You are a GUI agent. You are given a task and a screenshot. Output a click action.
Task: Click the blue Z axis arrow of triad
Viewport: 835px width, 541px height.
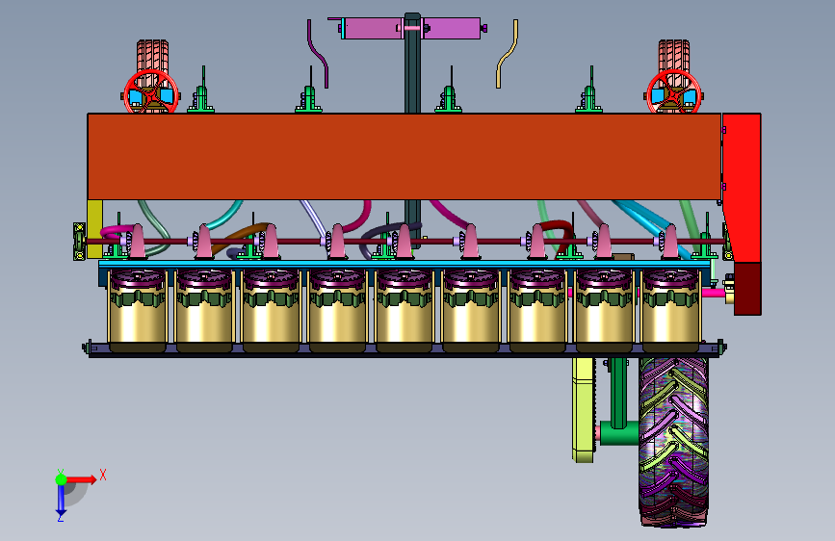coord(61,501)
